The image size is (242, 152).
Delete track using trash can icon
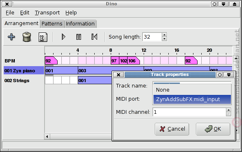[x=27, y=37]
